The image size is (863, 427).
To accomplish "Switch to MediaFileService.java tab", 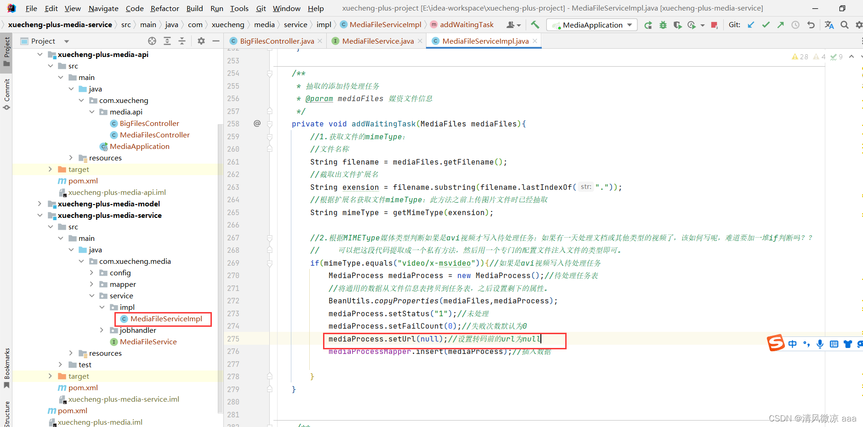I will (x=378, y=41).
